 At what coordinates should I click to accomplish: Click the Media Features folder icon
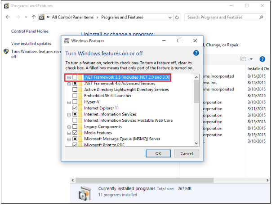coord(80,133)
